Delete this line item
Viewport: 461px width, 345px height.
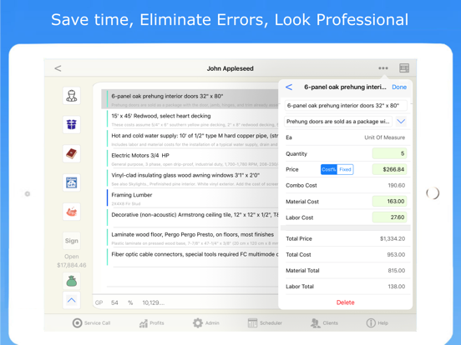[x=345, y=302]
